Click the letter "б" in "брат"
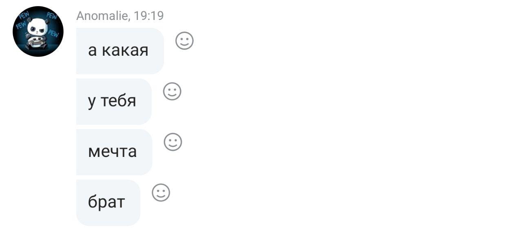Viewport: 522px width, 235px height. coord(93,202)
